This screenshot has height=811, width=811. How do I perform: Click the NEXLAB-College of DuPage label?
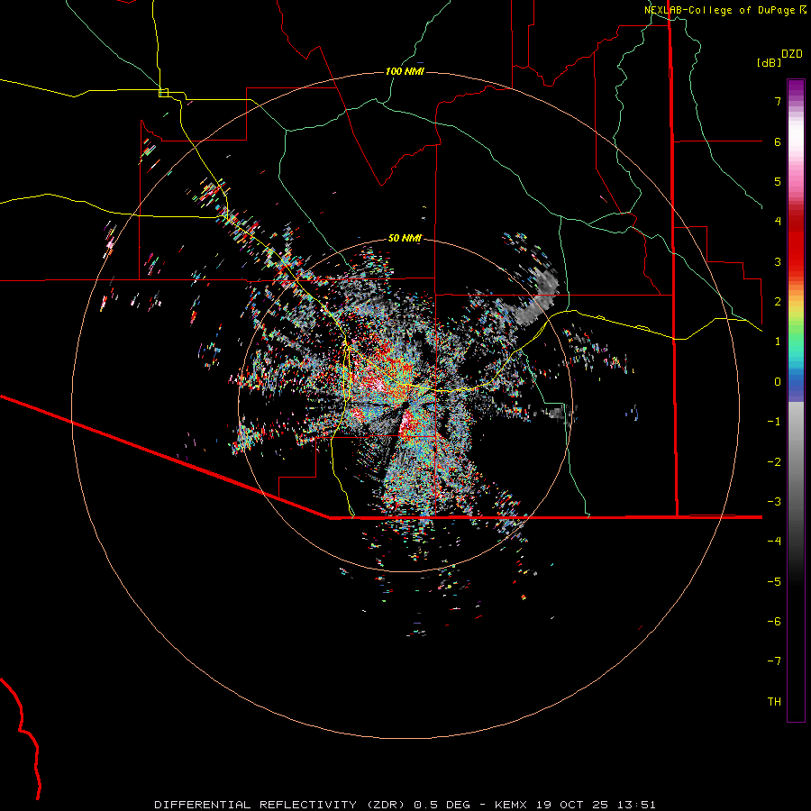[x=725, y=10]
